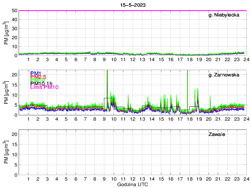The image size is (251, 188).
Task: Click the date title 15-5-2023
Action: coord(132,5)
